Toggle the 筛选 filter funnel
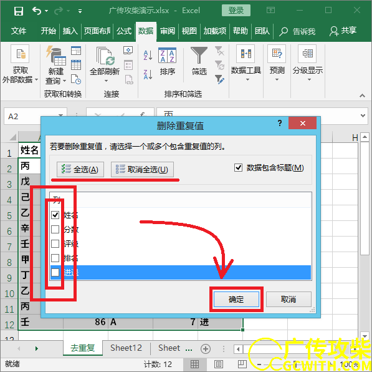The width and height of the screenshot is (372, 372). [199, 61]
